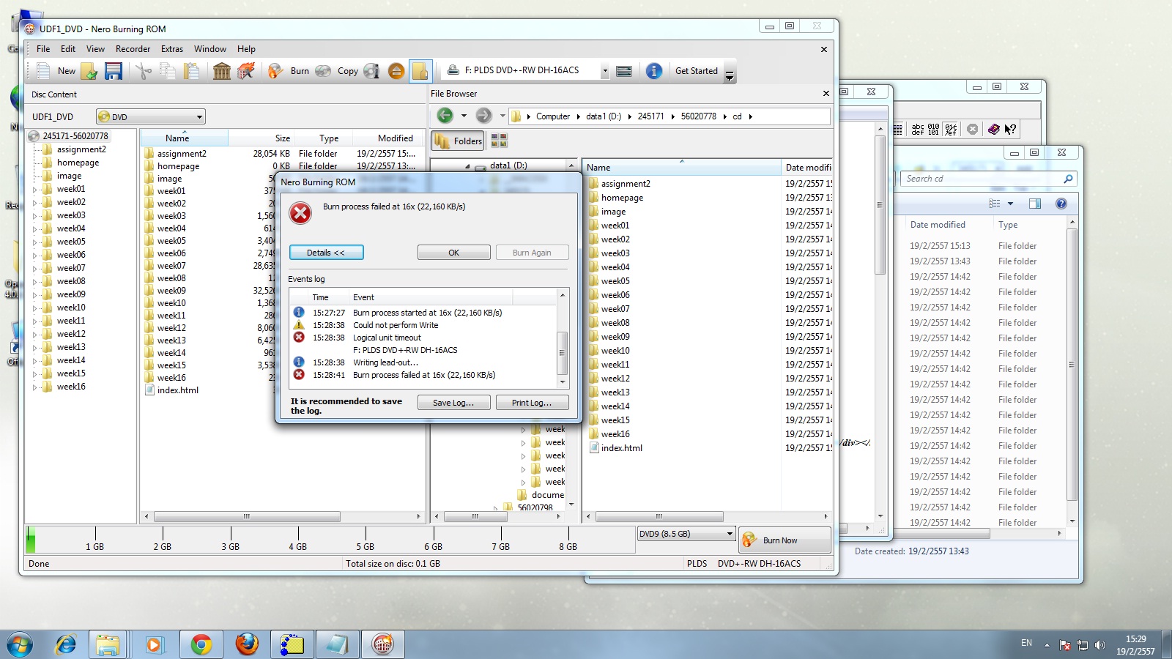
Task: Toggle the File Browser toolbar button
Action: point(420,71)
